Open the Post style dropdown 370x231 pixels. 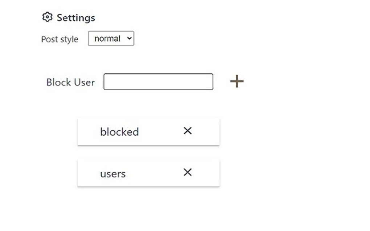(x=111, y=39)
